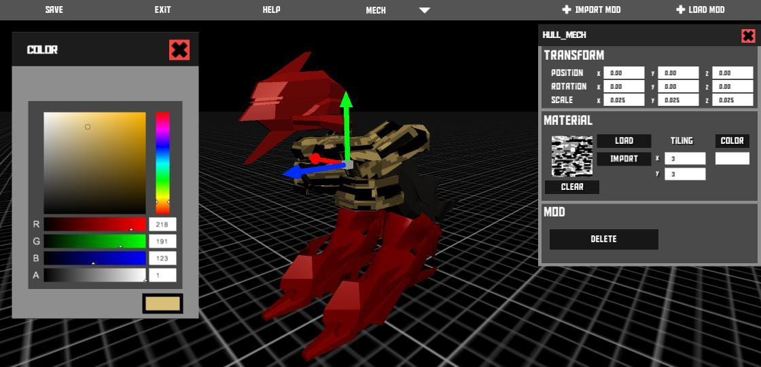Click the Transform section heading
761x367 pixels.
pyautogui.click(x=573, y=55)
